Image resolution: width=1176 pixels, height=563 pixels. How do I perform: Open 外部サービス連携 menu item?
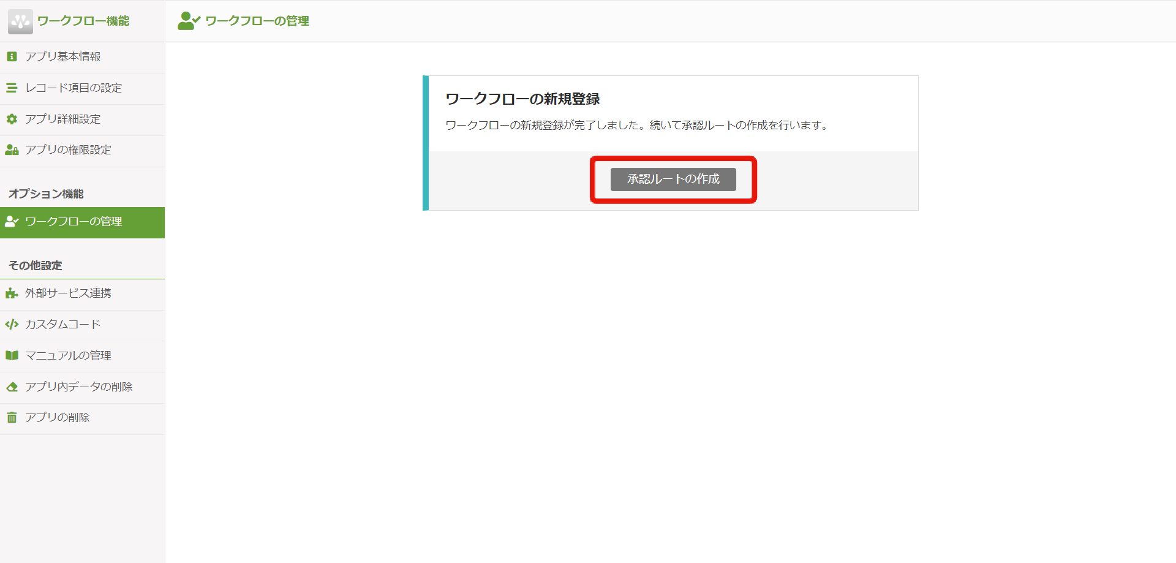tap(82, 295)
